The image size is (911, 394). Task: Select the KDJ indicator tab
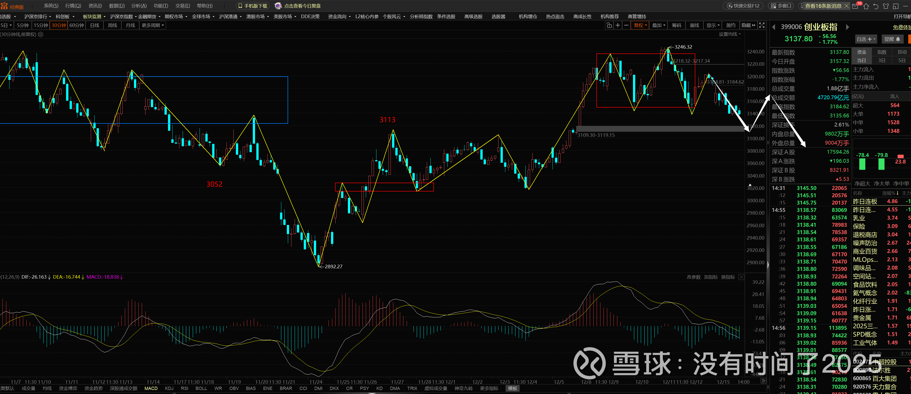point(169,388)
